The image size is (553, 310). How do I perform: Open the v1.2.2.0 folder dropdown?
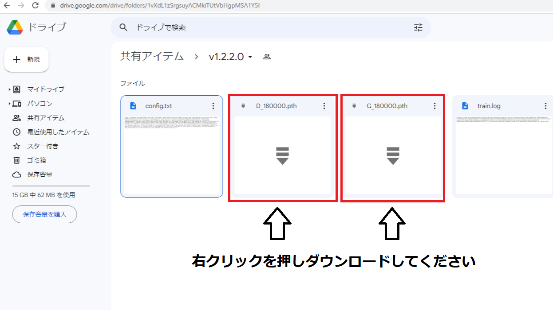click(x=250, y=57)
